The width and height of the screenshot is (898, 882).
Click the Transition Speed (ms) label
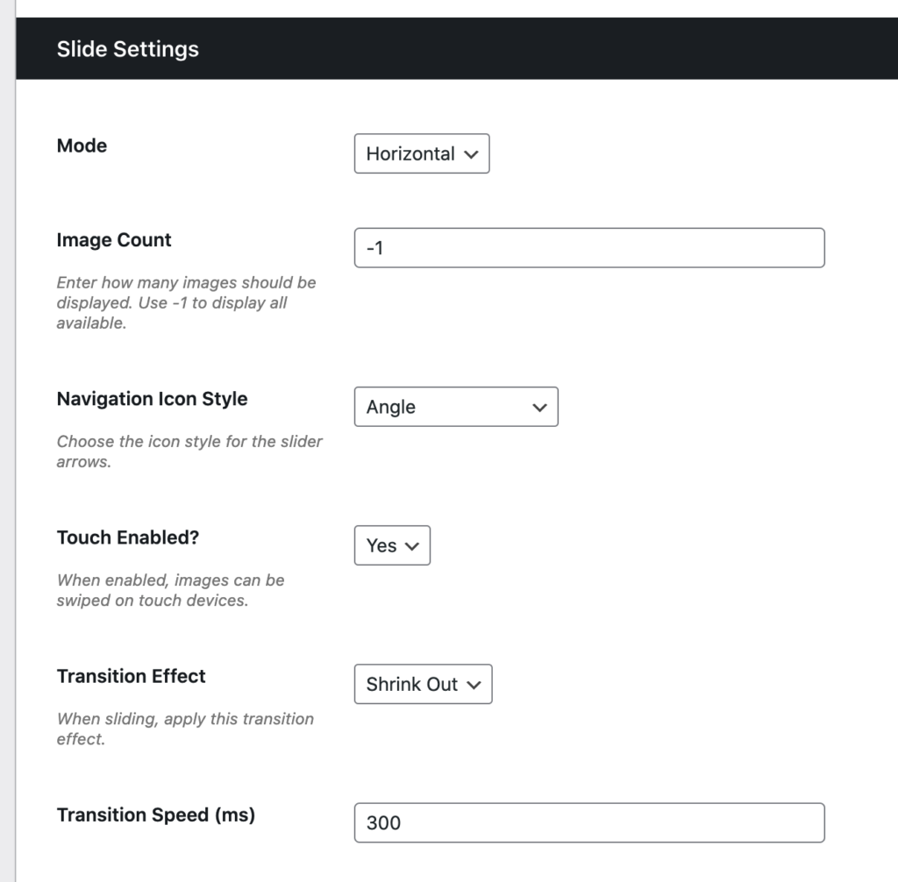coord(153,814)
